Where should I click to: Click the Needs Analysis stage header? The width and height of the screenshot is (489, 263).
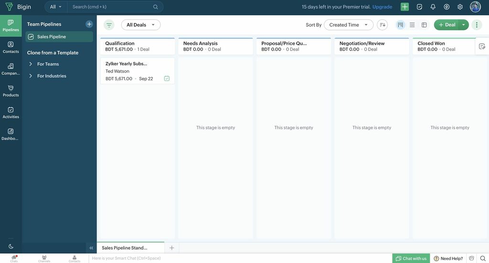point(215,46)
